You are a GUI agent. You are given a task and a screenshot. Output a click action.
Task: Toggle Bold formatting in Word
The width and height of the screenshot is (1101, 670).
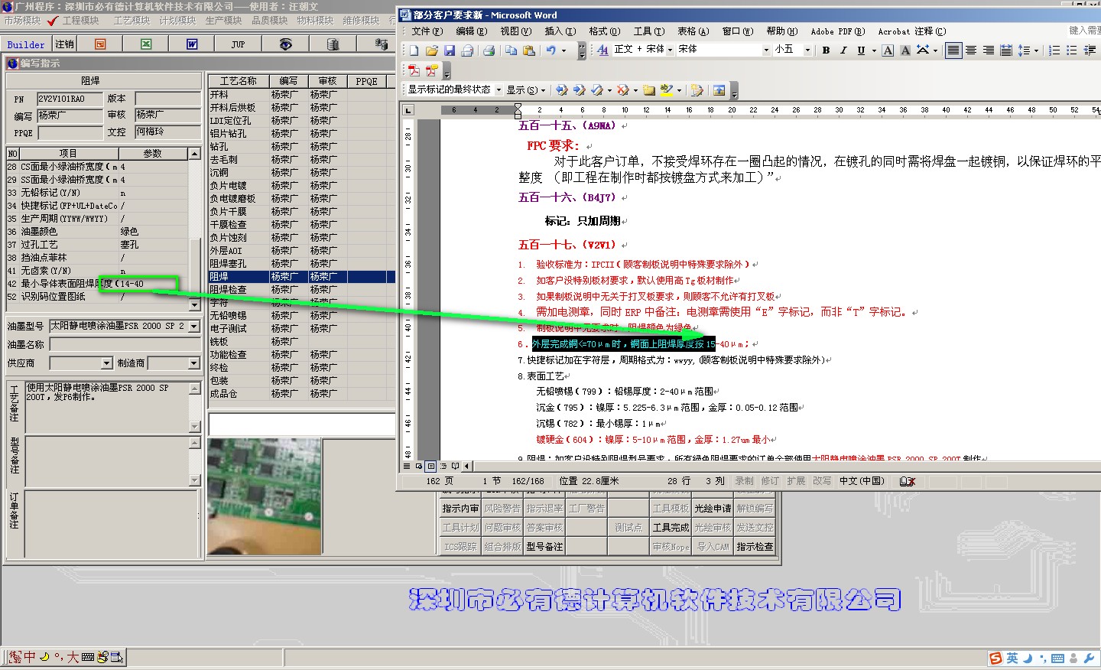(x=826, y=50)
